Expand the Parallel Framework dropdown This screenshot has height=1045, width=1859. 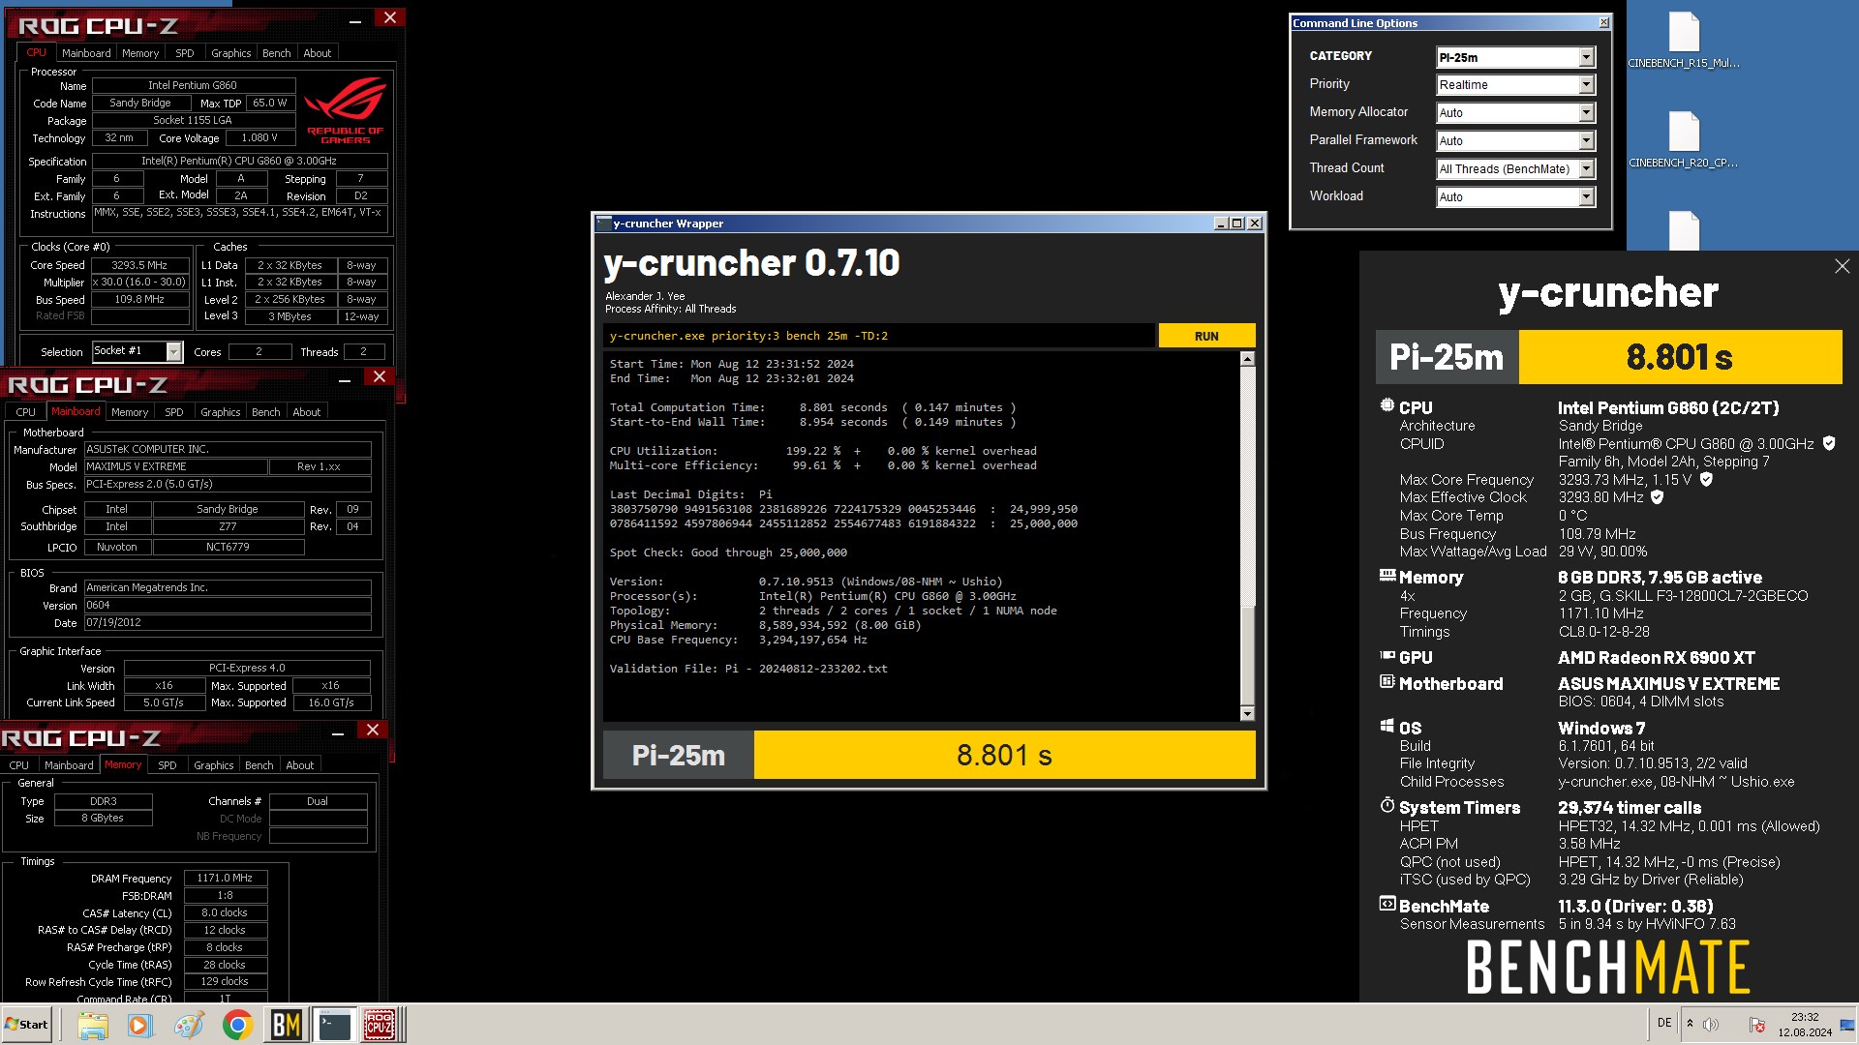point(1514,141)
